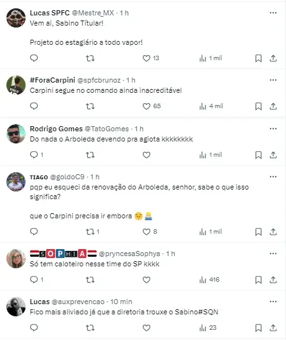Screen dimensions: 286x340
Task: Like Lucas SPFC's tweet with 13 likes
Action: [x=147, y=58]
